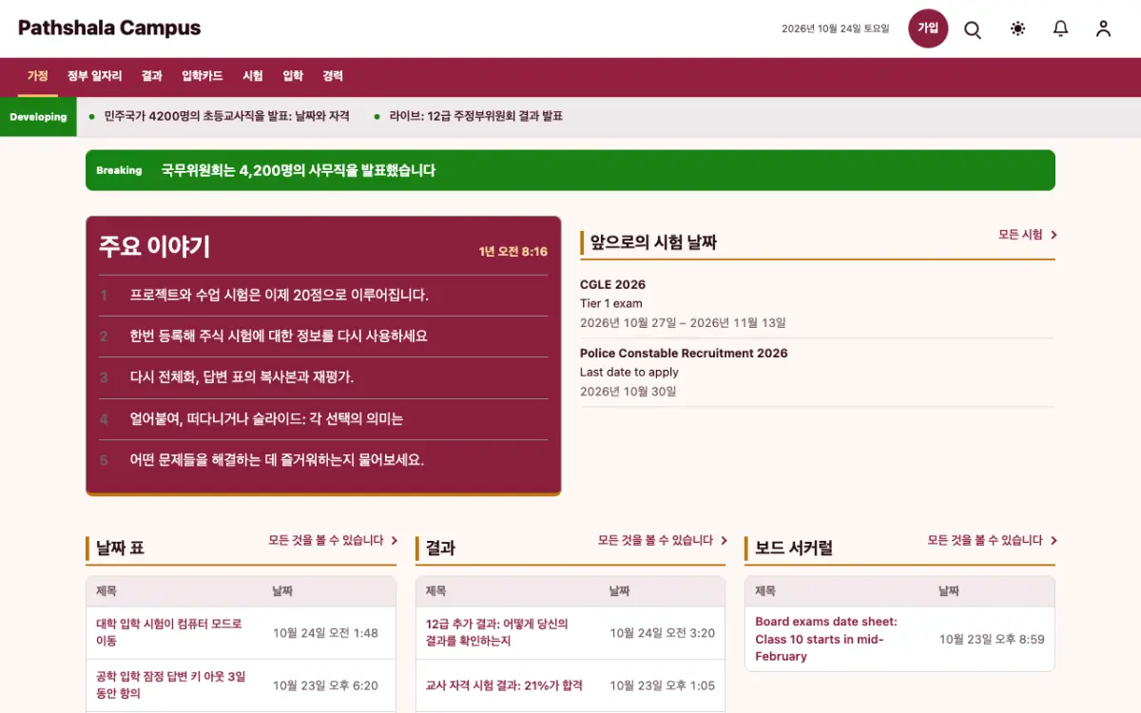Open the CGLE 2026 exam entry

click(612, 284)
